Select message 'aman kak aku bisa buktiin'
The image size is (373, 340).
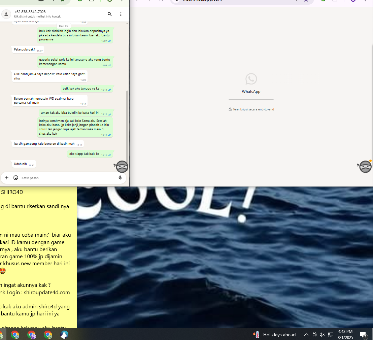(76, 113)
